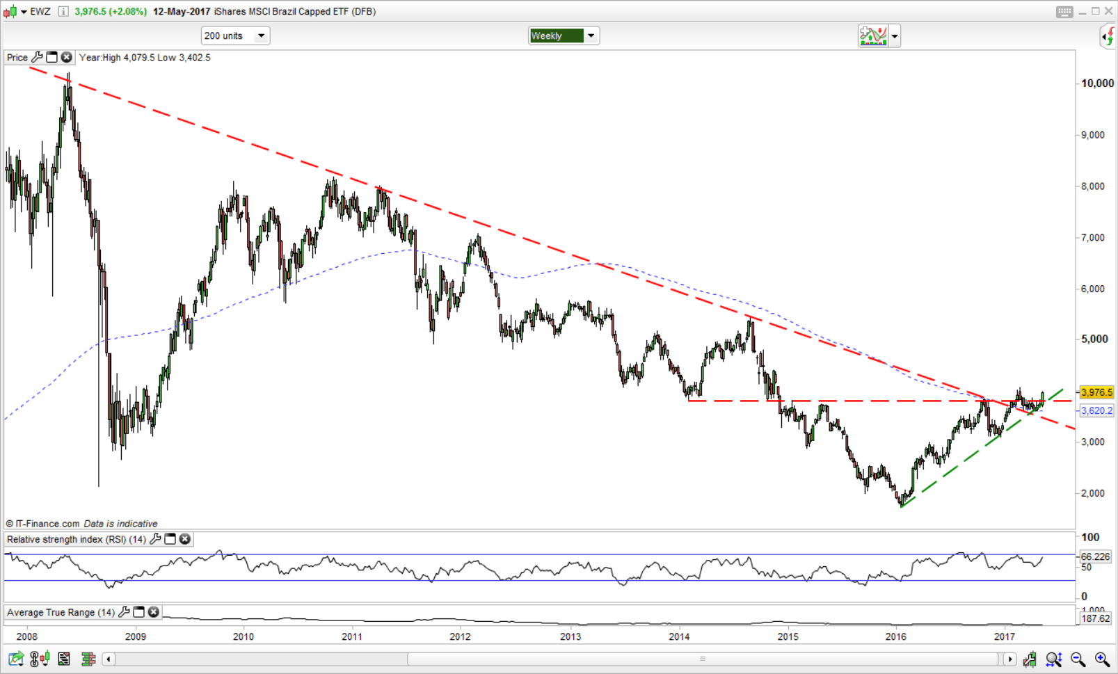
Task: Open RSI indicator wrench settings
Action: tap(155, 539)
